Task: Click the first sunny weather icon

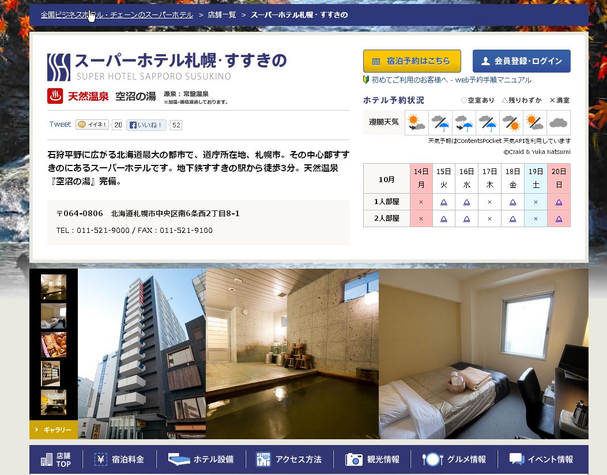Action: pyautogui.click(x=417, y=123)
